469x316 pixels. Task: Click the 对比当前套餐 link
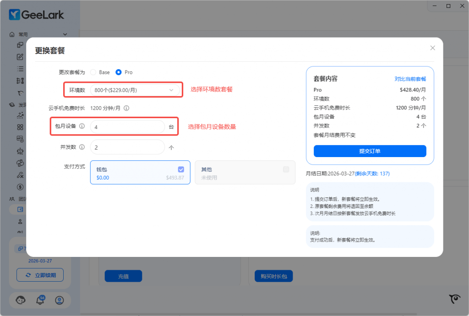(x=410, y=79)
